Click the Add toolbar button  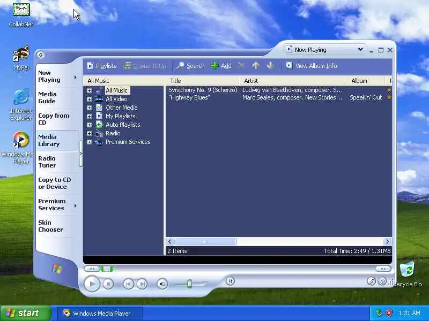pos(221,66)
